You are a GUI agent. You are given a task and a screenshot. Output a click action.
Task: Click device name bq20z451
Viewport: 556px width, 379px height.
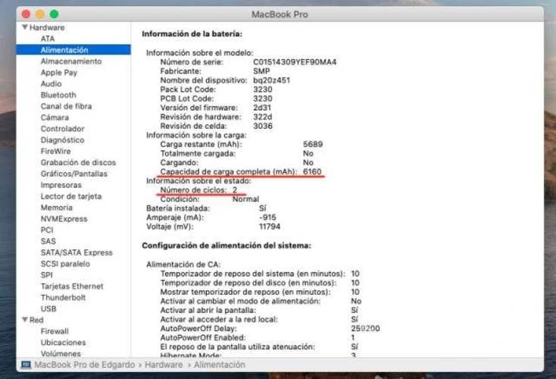[271, 80]
